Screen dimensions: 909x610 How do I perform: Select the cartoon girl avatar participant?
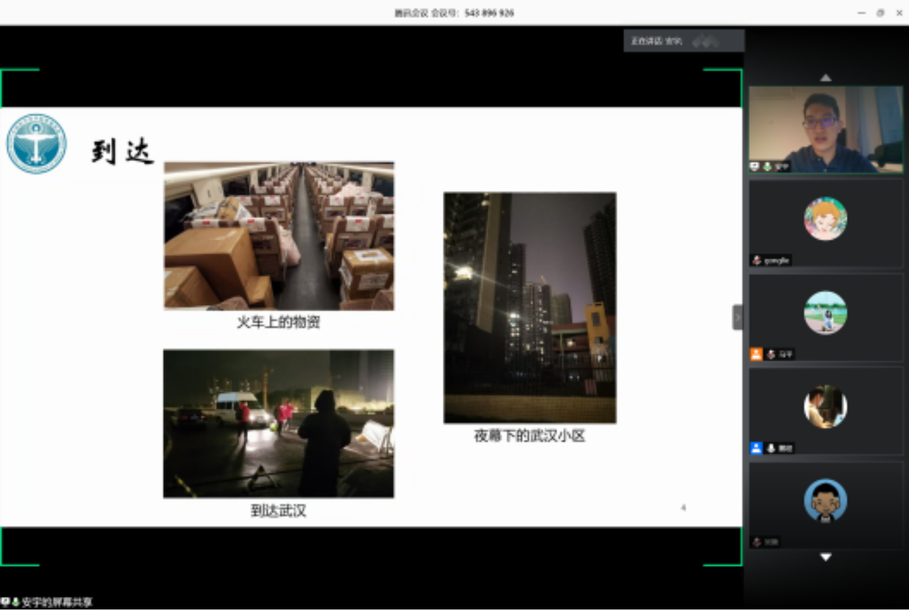[x=825, y=218]
